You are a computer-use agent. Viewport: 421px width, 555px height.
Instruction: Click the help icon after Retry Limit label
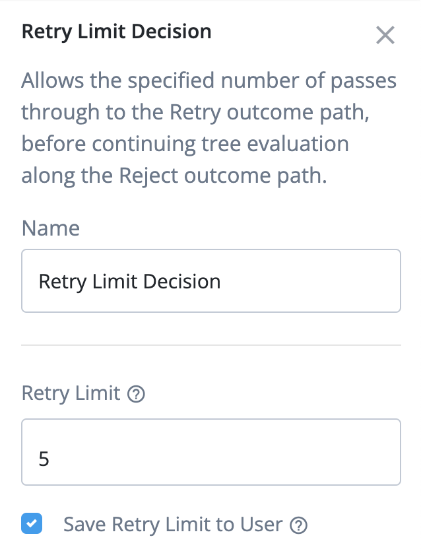[137, 393]
